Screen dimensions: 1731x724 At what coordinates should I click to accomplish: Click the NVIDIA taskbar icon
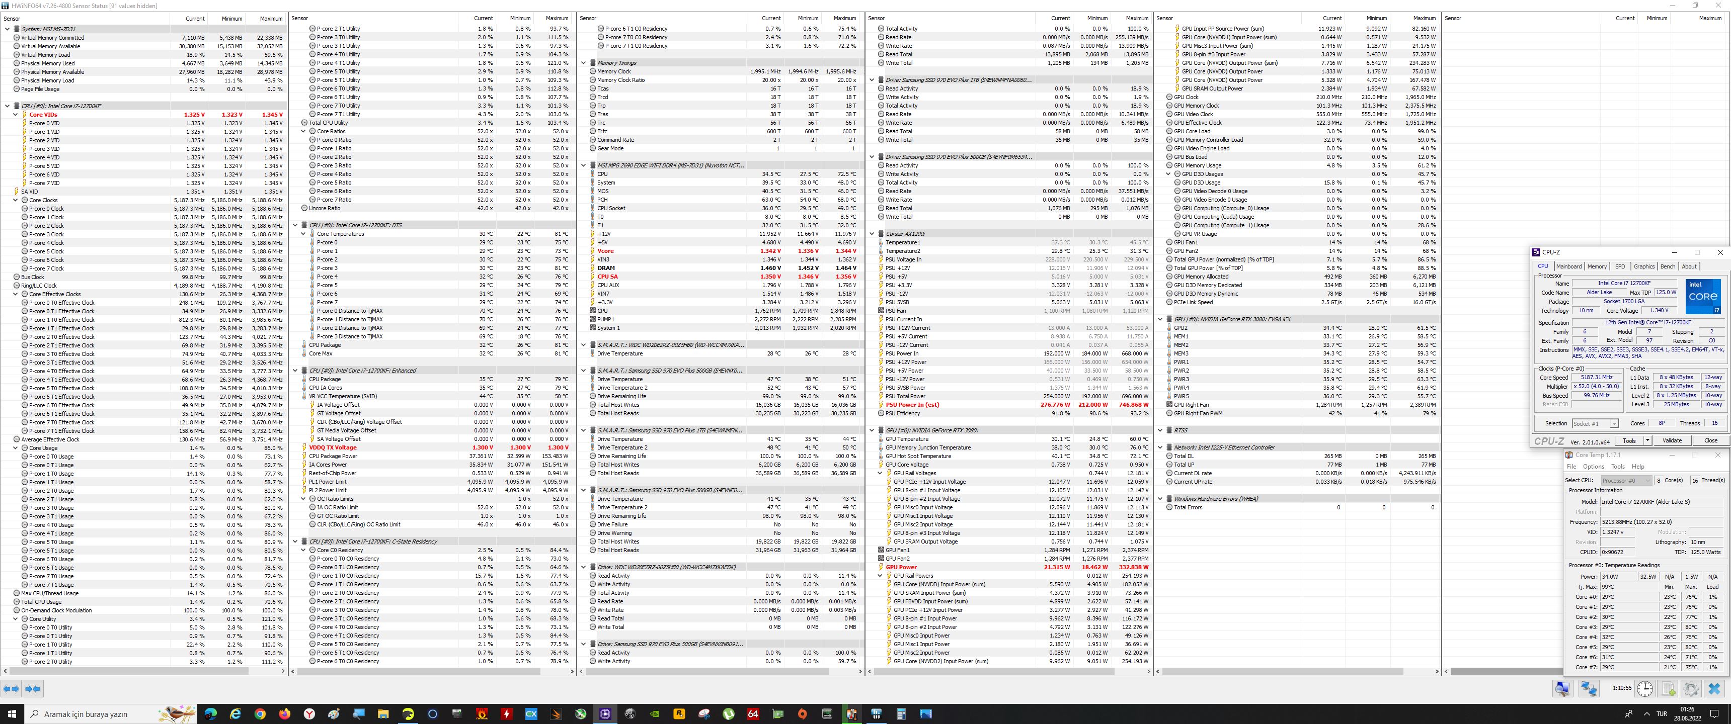coord(655,714)
